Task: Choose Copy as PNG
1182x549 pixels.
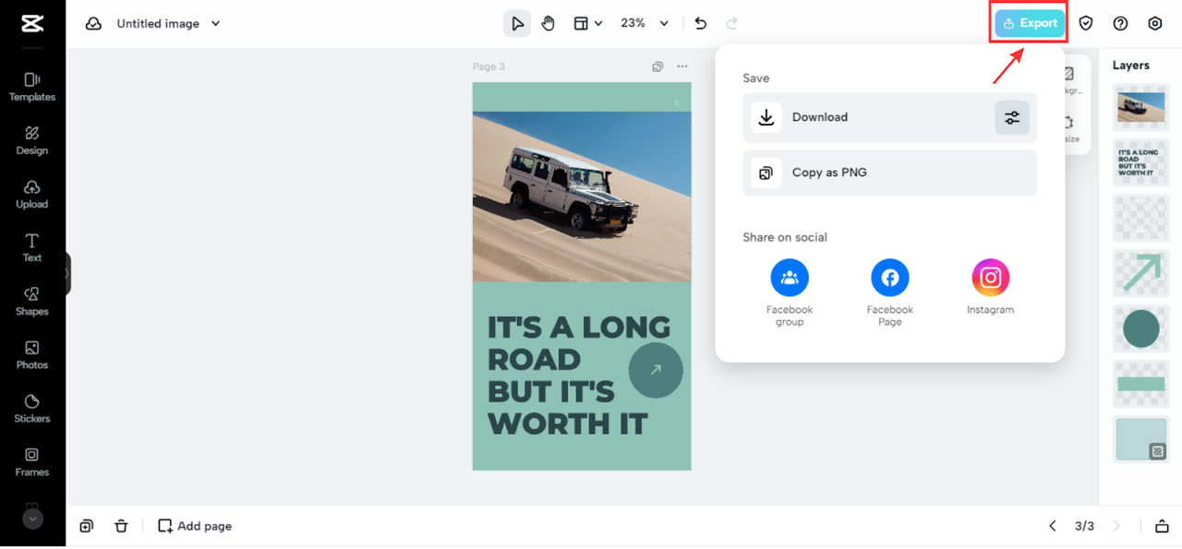Action: coord(890,173)
